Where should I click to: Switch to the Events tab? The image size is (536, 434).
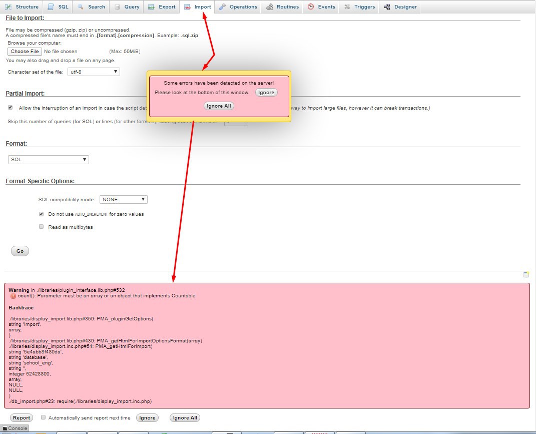click(x=321, y=7)
